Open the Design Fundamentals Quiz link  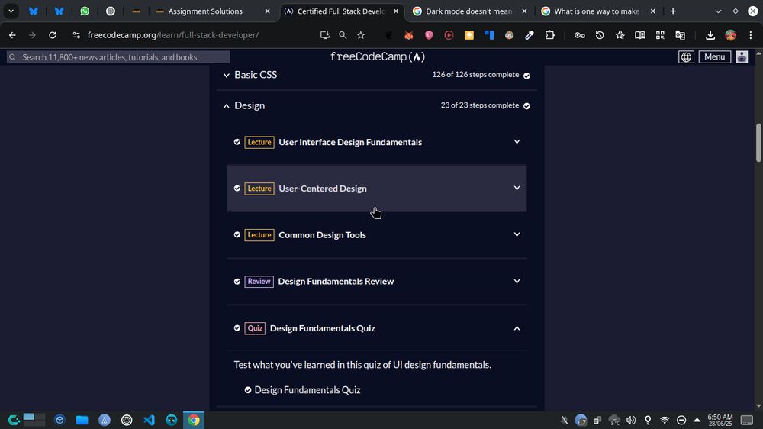point(307,390)
